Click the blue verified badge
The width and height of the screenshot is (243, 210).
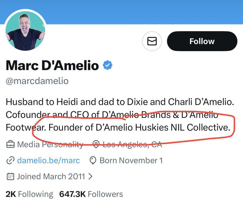pos(108,65)
